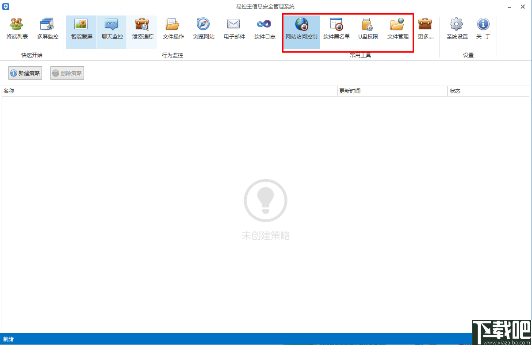Sort by 名称 column header
This screenshot has width=532, height=345.
(x=169, y=91)
